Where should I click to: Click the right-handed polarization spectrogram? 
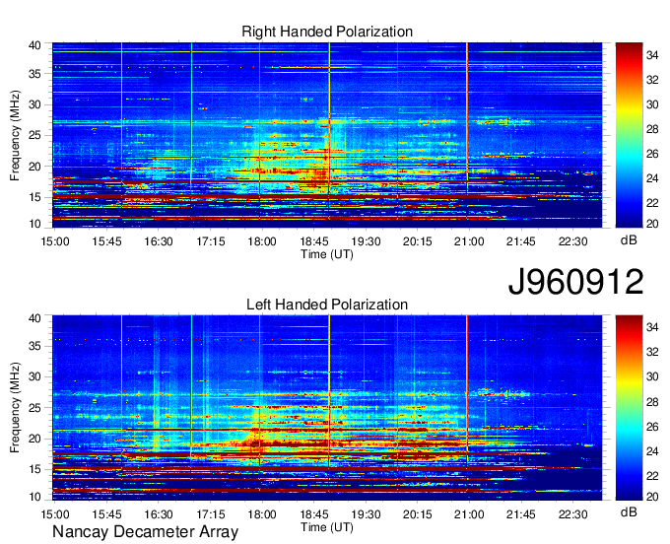[327, 135]
